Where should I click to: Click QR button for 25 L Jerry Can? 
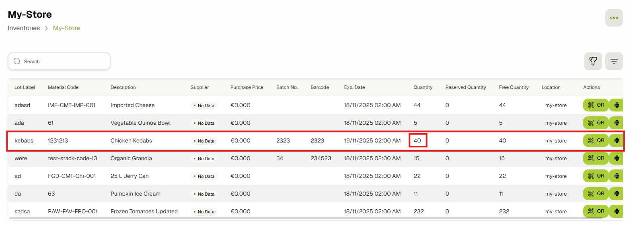tap(596, 176)
